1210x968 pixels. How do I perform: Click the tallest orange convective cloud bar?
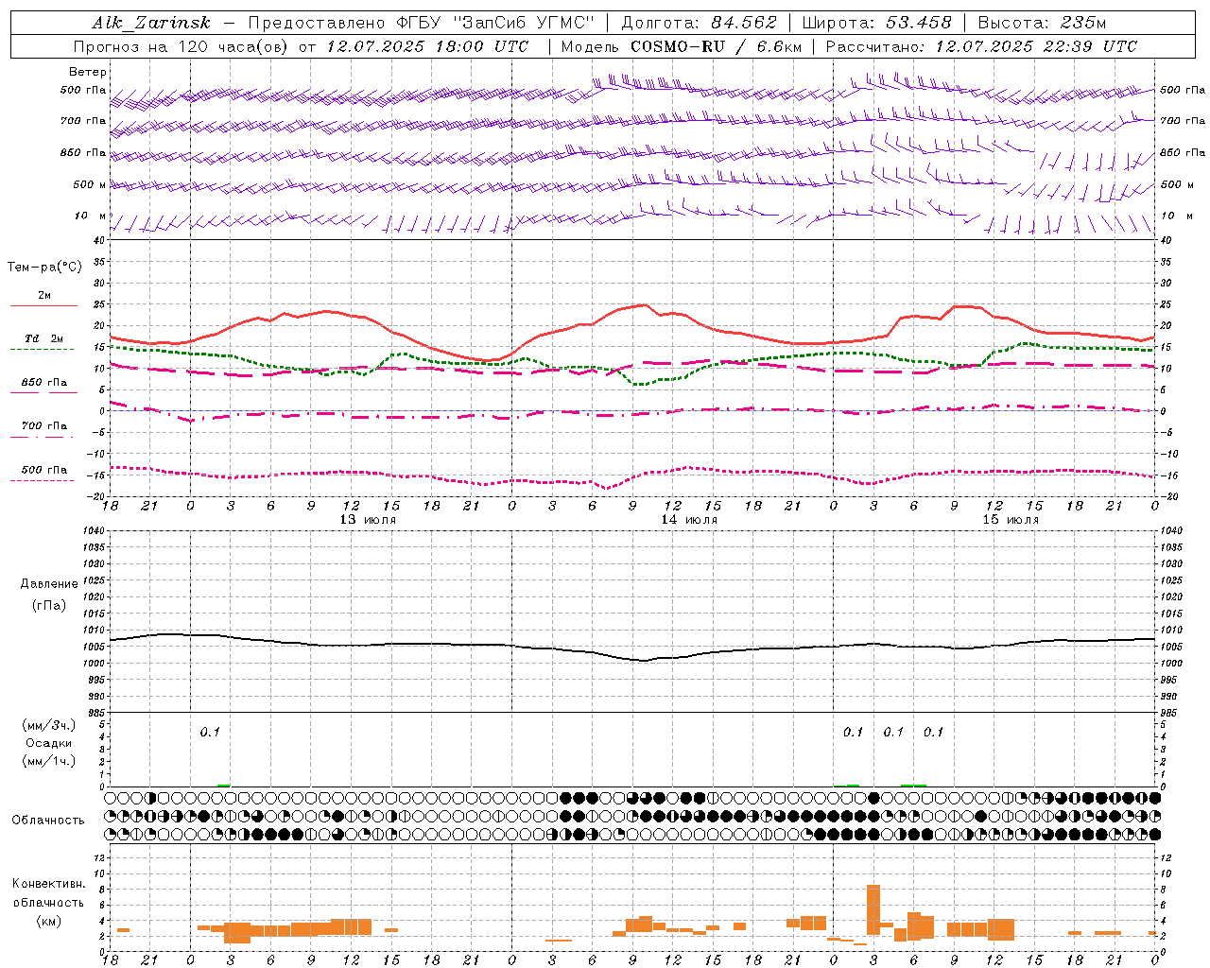click(x=873, y=909)
